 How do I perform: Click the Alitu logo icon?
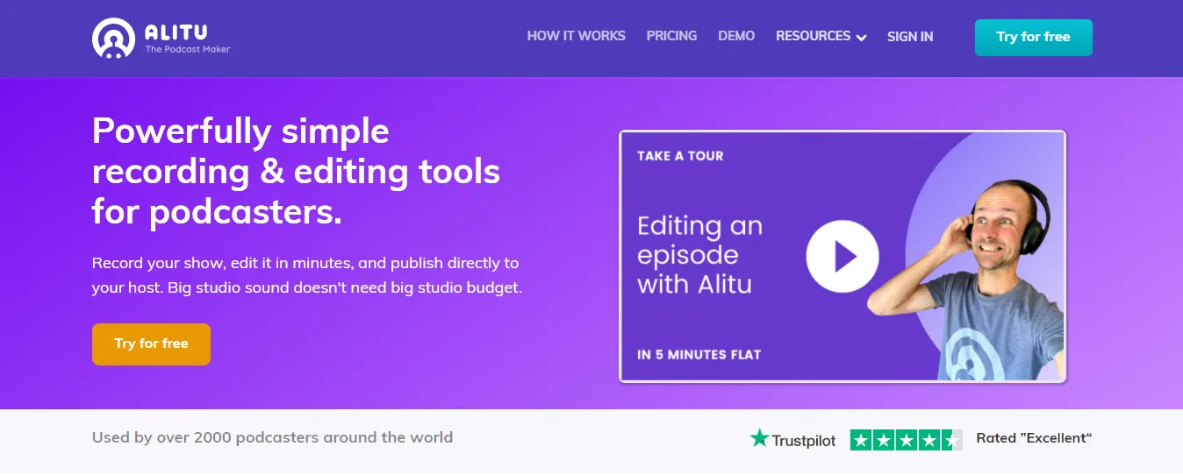tap(114, 38)
